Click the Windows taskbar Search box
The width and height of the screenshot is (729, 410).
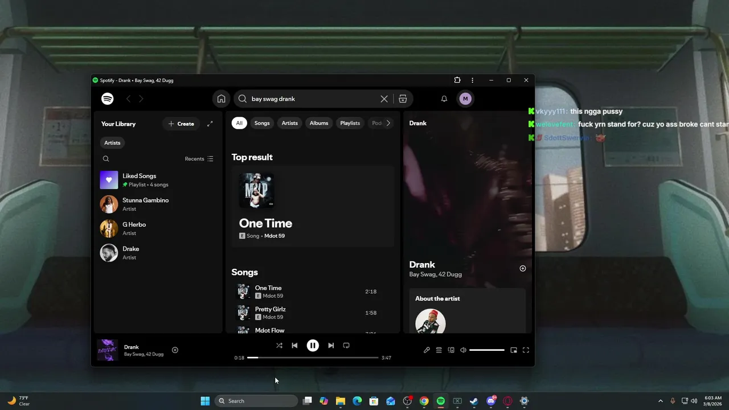click(x=256, y=401)
